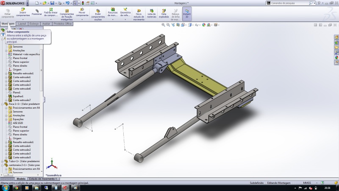This screenshot has height=191, width=339.
Task: Expand Geometria de referência dropdown arrow
Action: 125,19
